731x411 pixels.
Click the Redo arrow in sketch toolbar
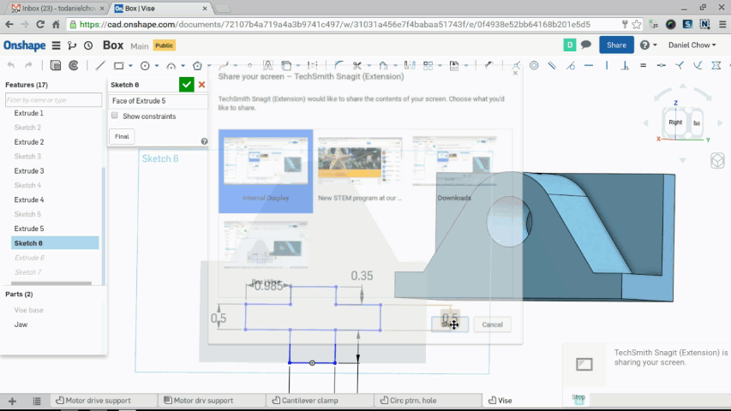[x=28, y=66]
